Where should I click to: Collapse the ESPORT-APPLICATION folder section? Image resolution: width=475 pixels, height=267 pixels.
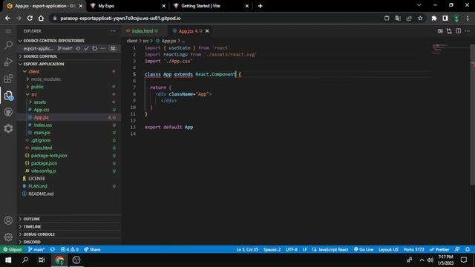coord(44,64)
